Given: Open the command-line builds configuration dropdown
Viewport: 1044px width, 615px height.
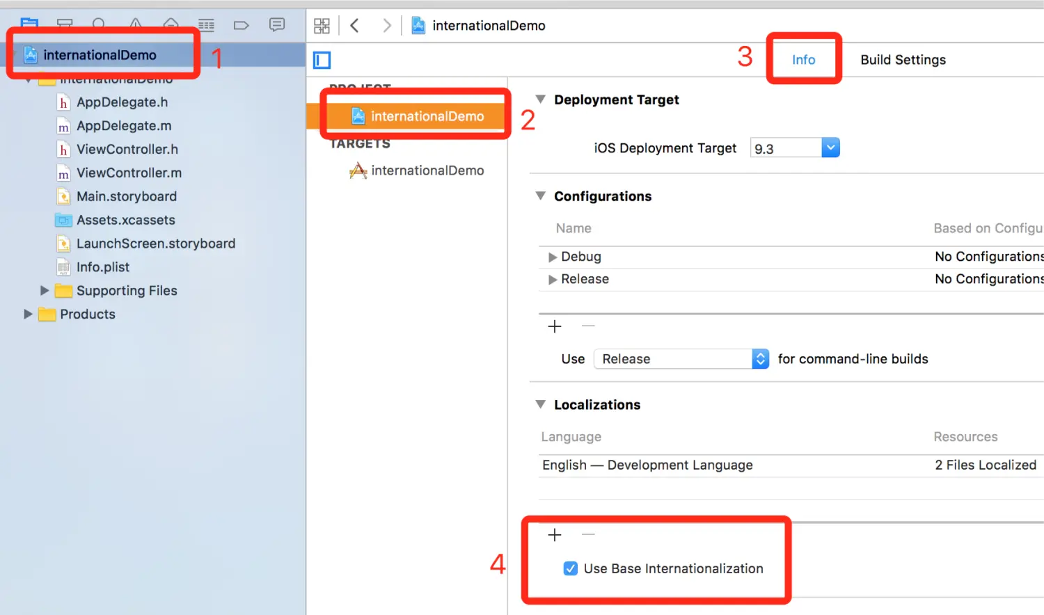Looking at the screenshot, I should coord(681,359).
